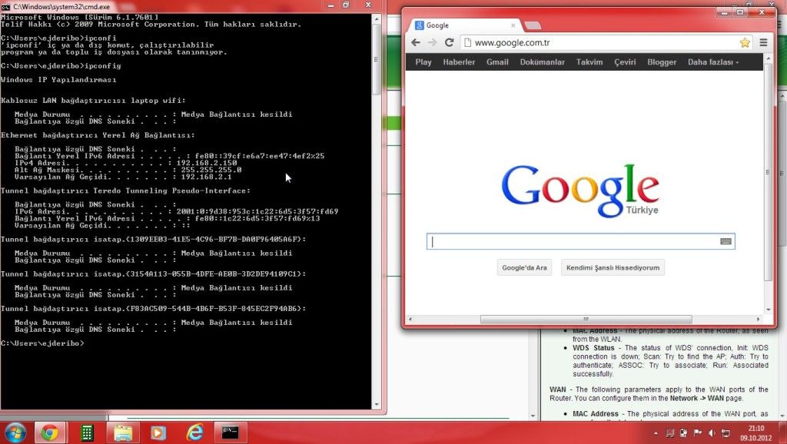Open the Windows Start menu
Screen dimensions: 787x444
(15, 432)
